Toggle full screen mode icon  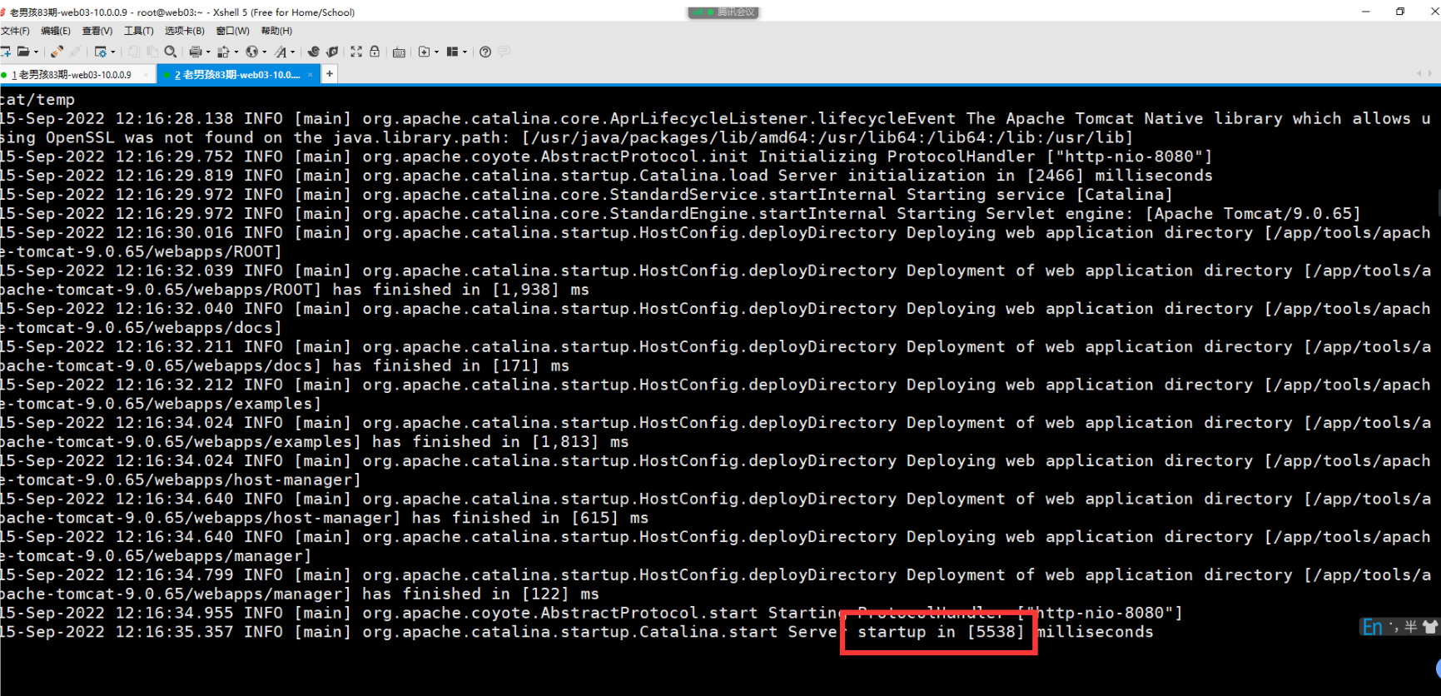(356, 52)
